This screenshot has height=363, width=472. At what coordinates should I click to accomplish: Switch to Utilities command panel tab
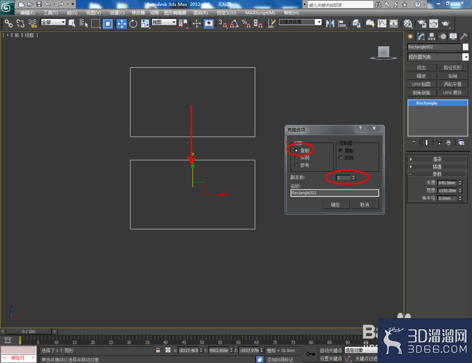[x=464, y=36]
